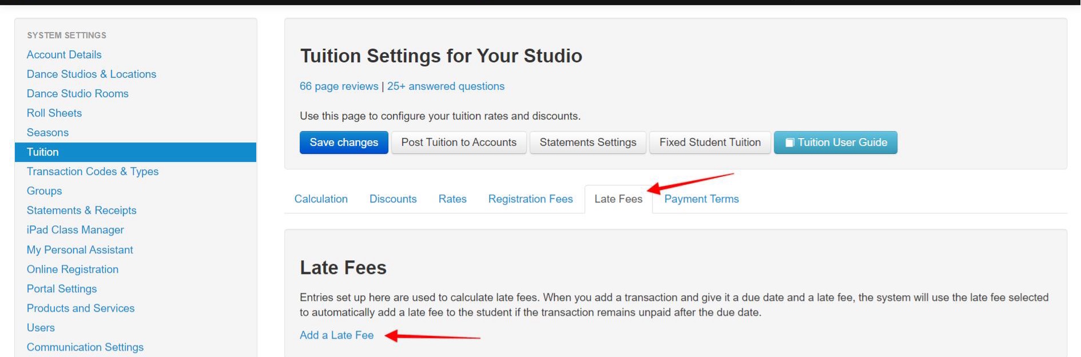Select Tuition in the sidebar
This screenshot has width=1081, height=357.
click(43, 152)
